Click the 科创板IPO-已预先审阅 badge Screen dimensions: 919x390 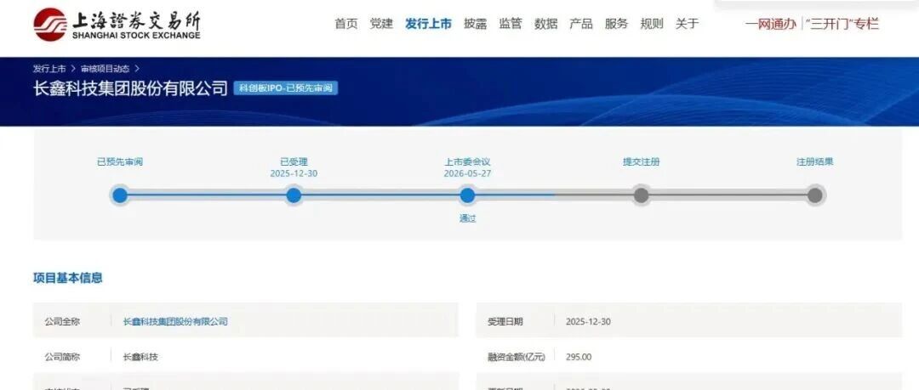[x=285, y=88]
